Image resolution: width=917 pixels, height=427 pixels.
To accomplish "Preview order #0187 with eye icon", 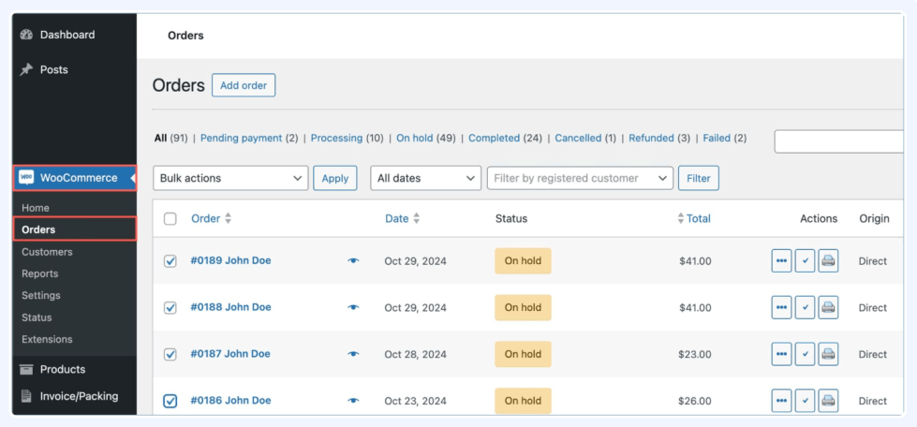I will coord(353,354).
